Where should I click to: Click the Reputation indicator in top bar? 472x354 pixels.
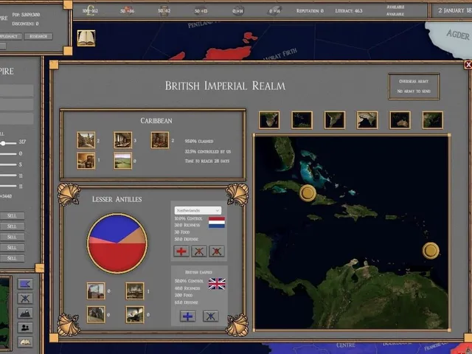(x=310, y=11)
